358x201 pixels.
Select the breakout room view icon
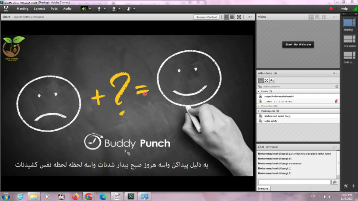click(267, 80)
